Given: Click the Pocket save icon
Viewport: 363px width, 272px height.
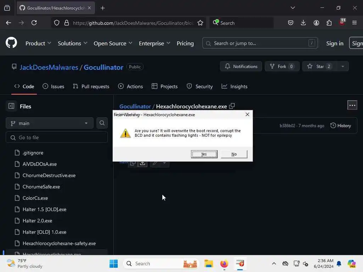Looking at the screenshot, I should click(x=291, y=23).
